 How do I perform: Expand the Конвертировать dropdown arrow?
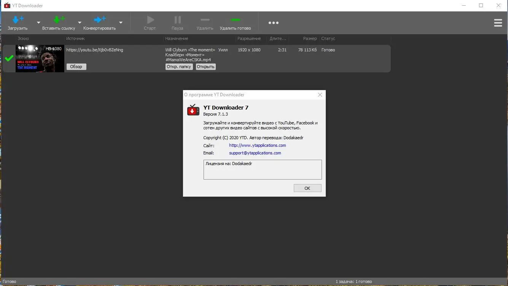click(x=121, y=23)
